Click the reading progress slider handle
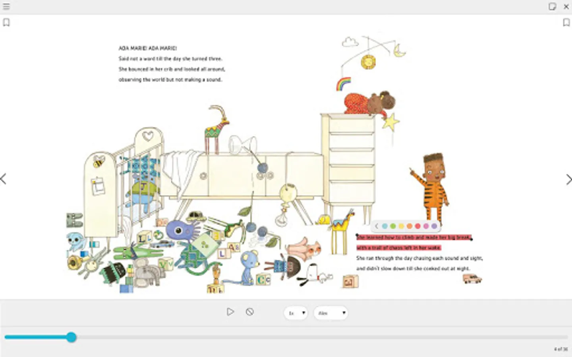Screen dimensions: 572x357 coord(71,337)
